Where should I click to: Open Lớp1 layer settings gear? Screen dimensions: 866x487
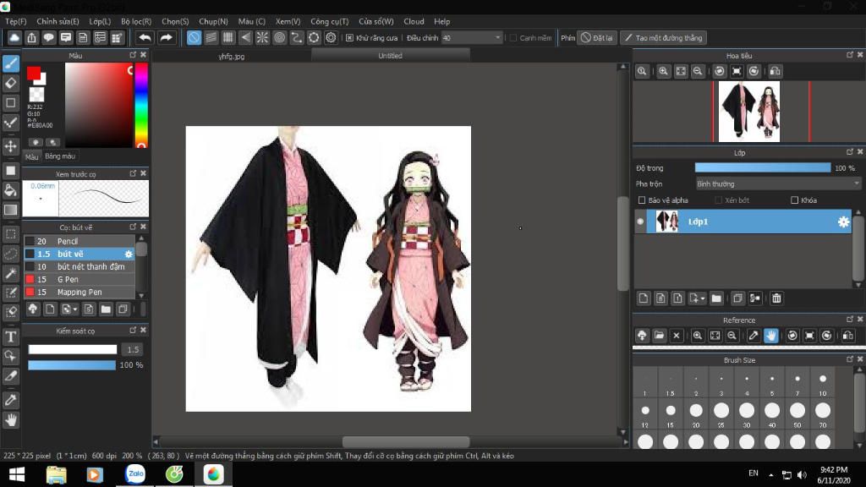(843, 222)
